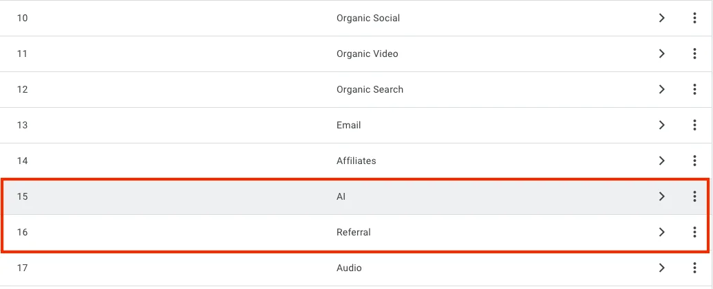
Task: Expand the Organic Social channel chevron
Action: (x=661, y=18)
